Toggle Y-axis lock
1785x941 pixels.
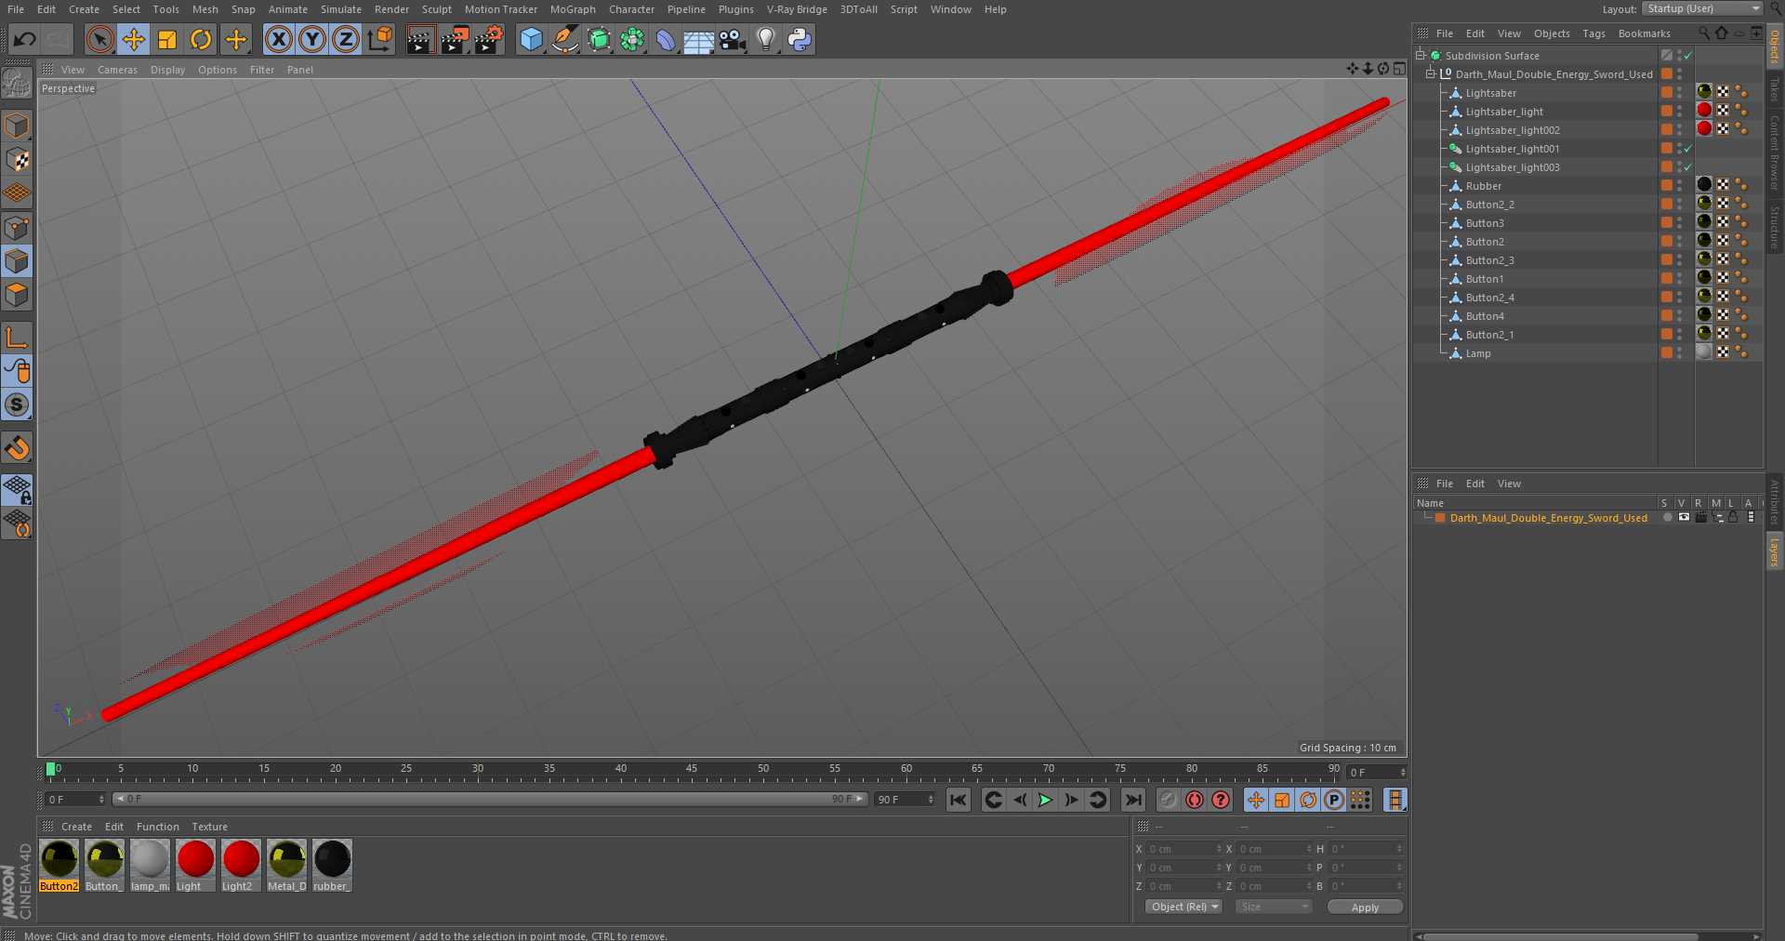coord(312,39)
